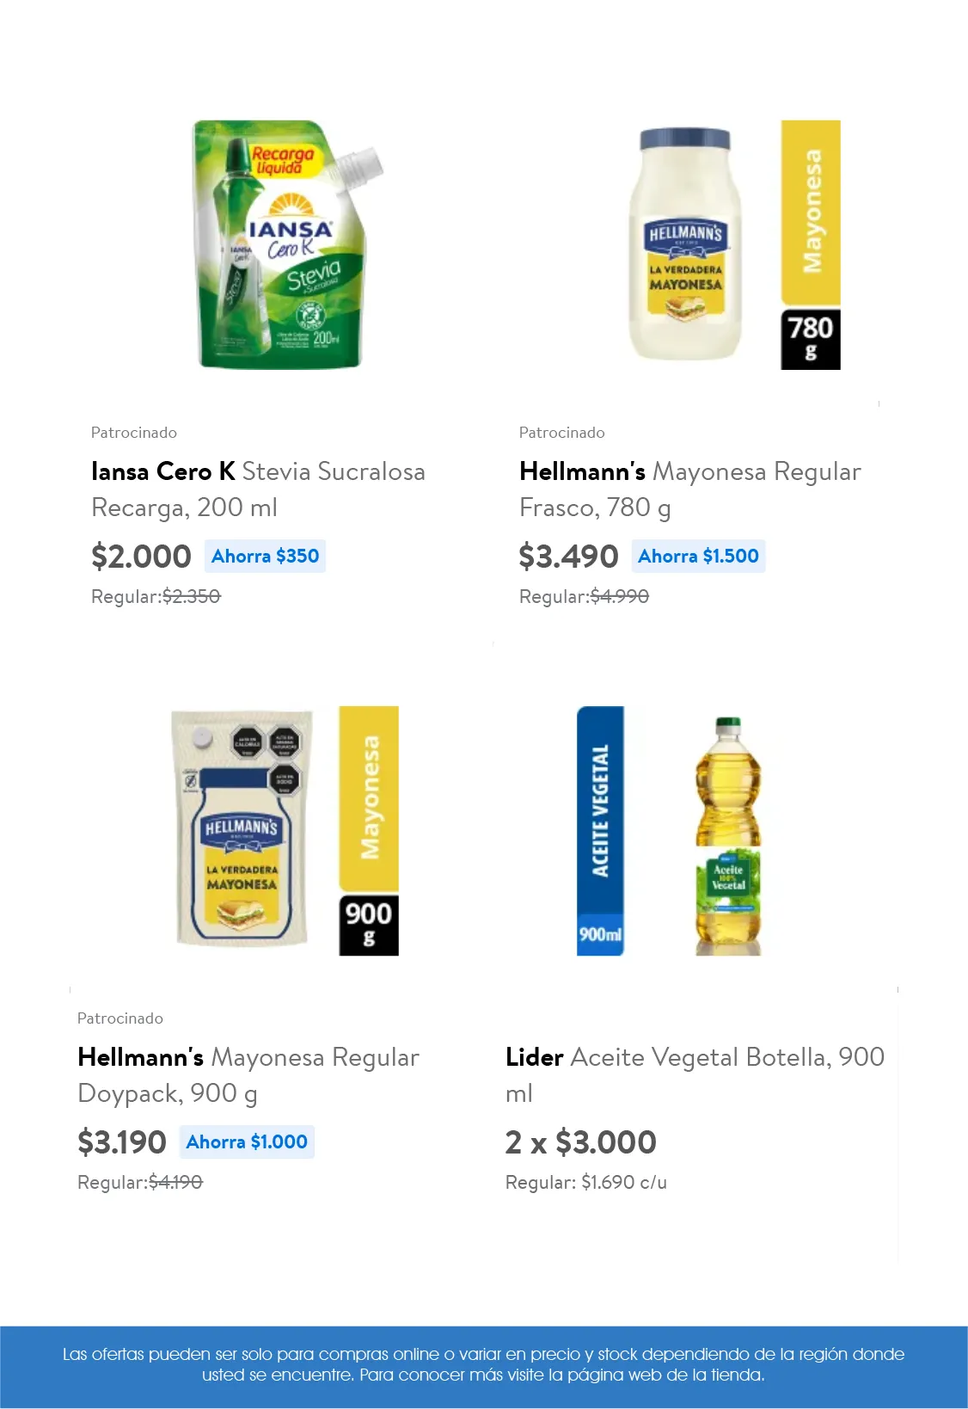Open the Hellmann's 780 g jar image
This screenshot has height=1409, width=968.
[685, 245]
